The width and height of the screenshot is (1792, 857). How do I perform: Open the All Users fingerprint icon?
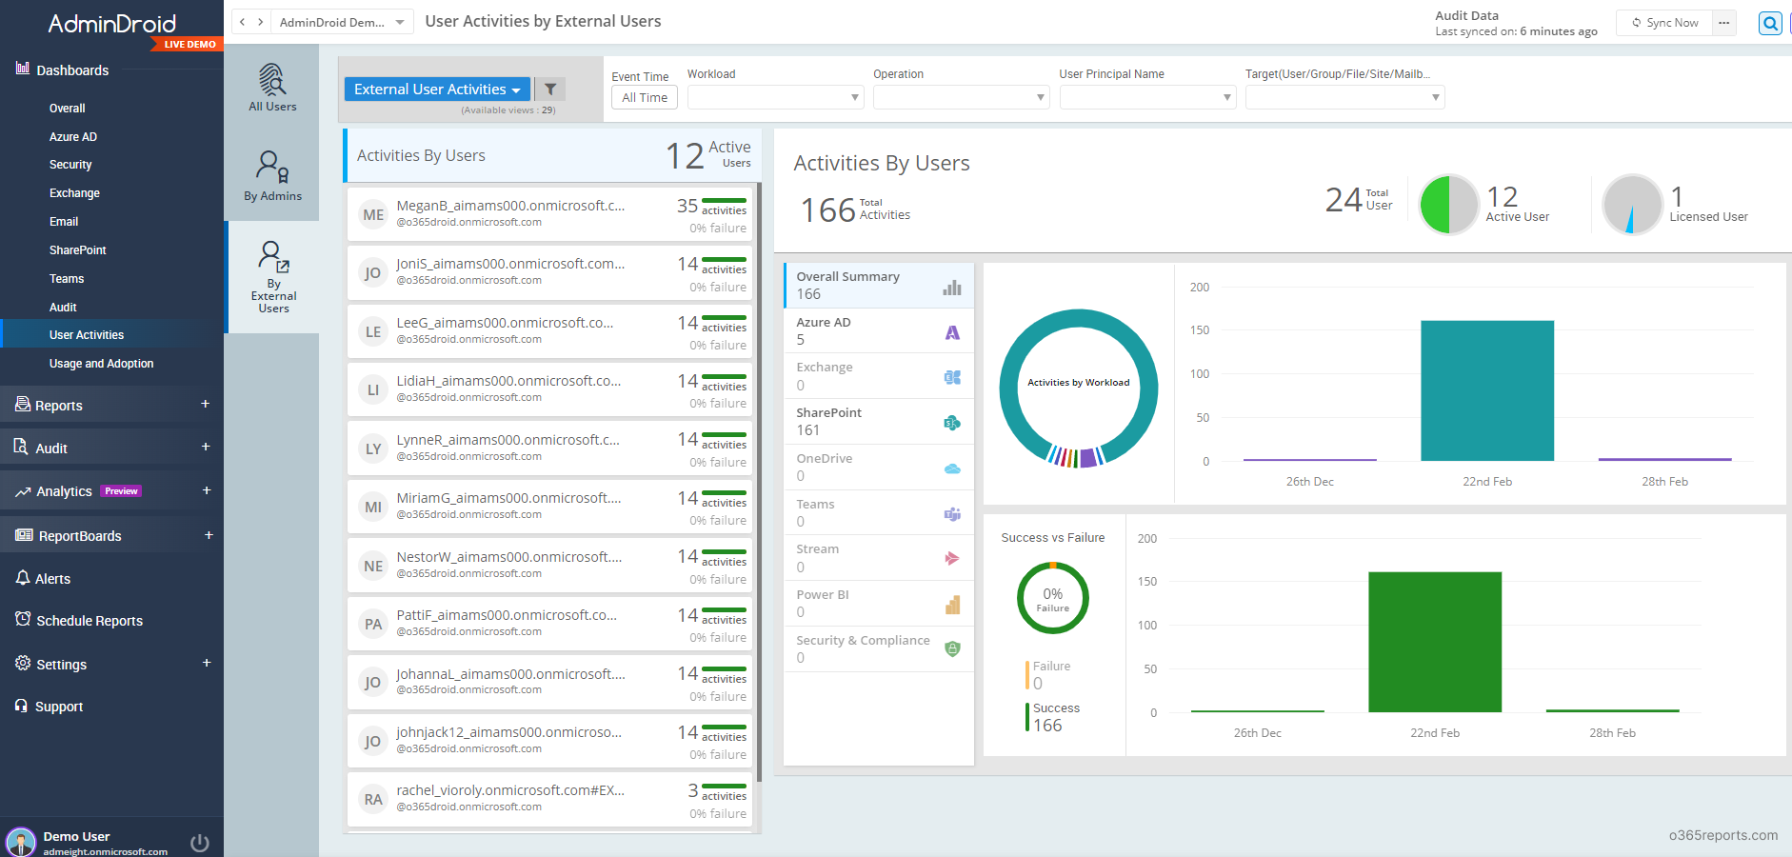click(x=272, y=79)
